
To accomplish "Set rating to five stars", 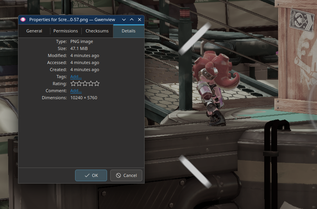I will point(97,84).
